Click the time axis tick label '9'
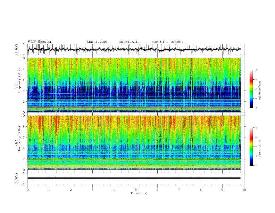Image resolution: width=275 pixels, height=213 pixels. [222, 190]
